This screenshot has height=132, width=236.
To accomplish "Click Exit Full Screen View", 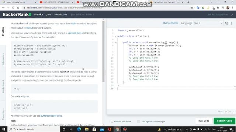I will point(218,15).
